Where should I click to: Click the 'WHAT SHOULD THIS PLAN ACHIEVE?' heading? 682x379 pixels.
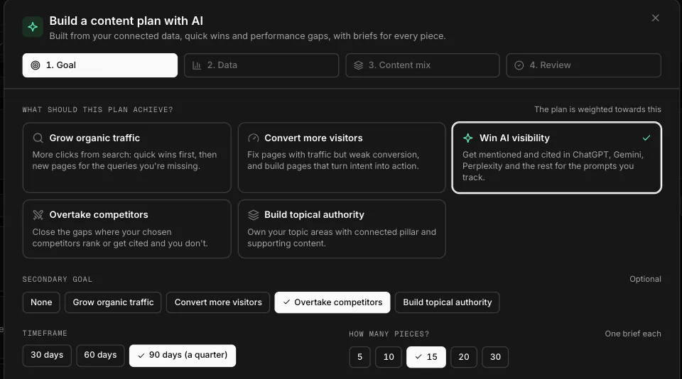click(97, 109)
